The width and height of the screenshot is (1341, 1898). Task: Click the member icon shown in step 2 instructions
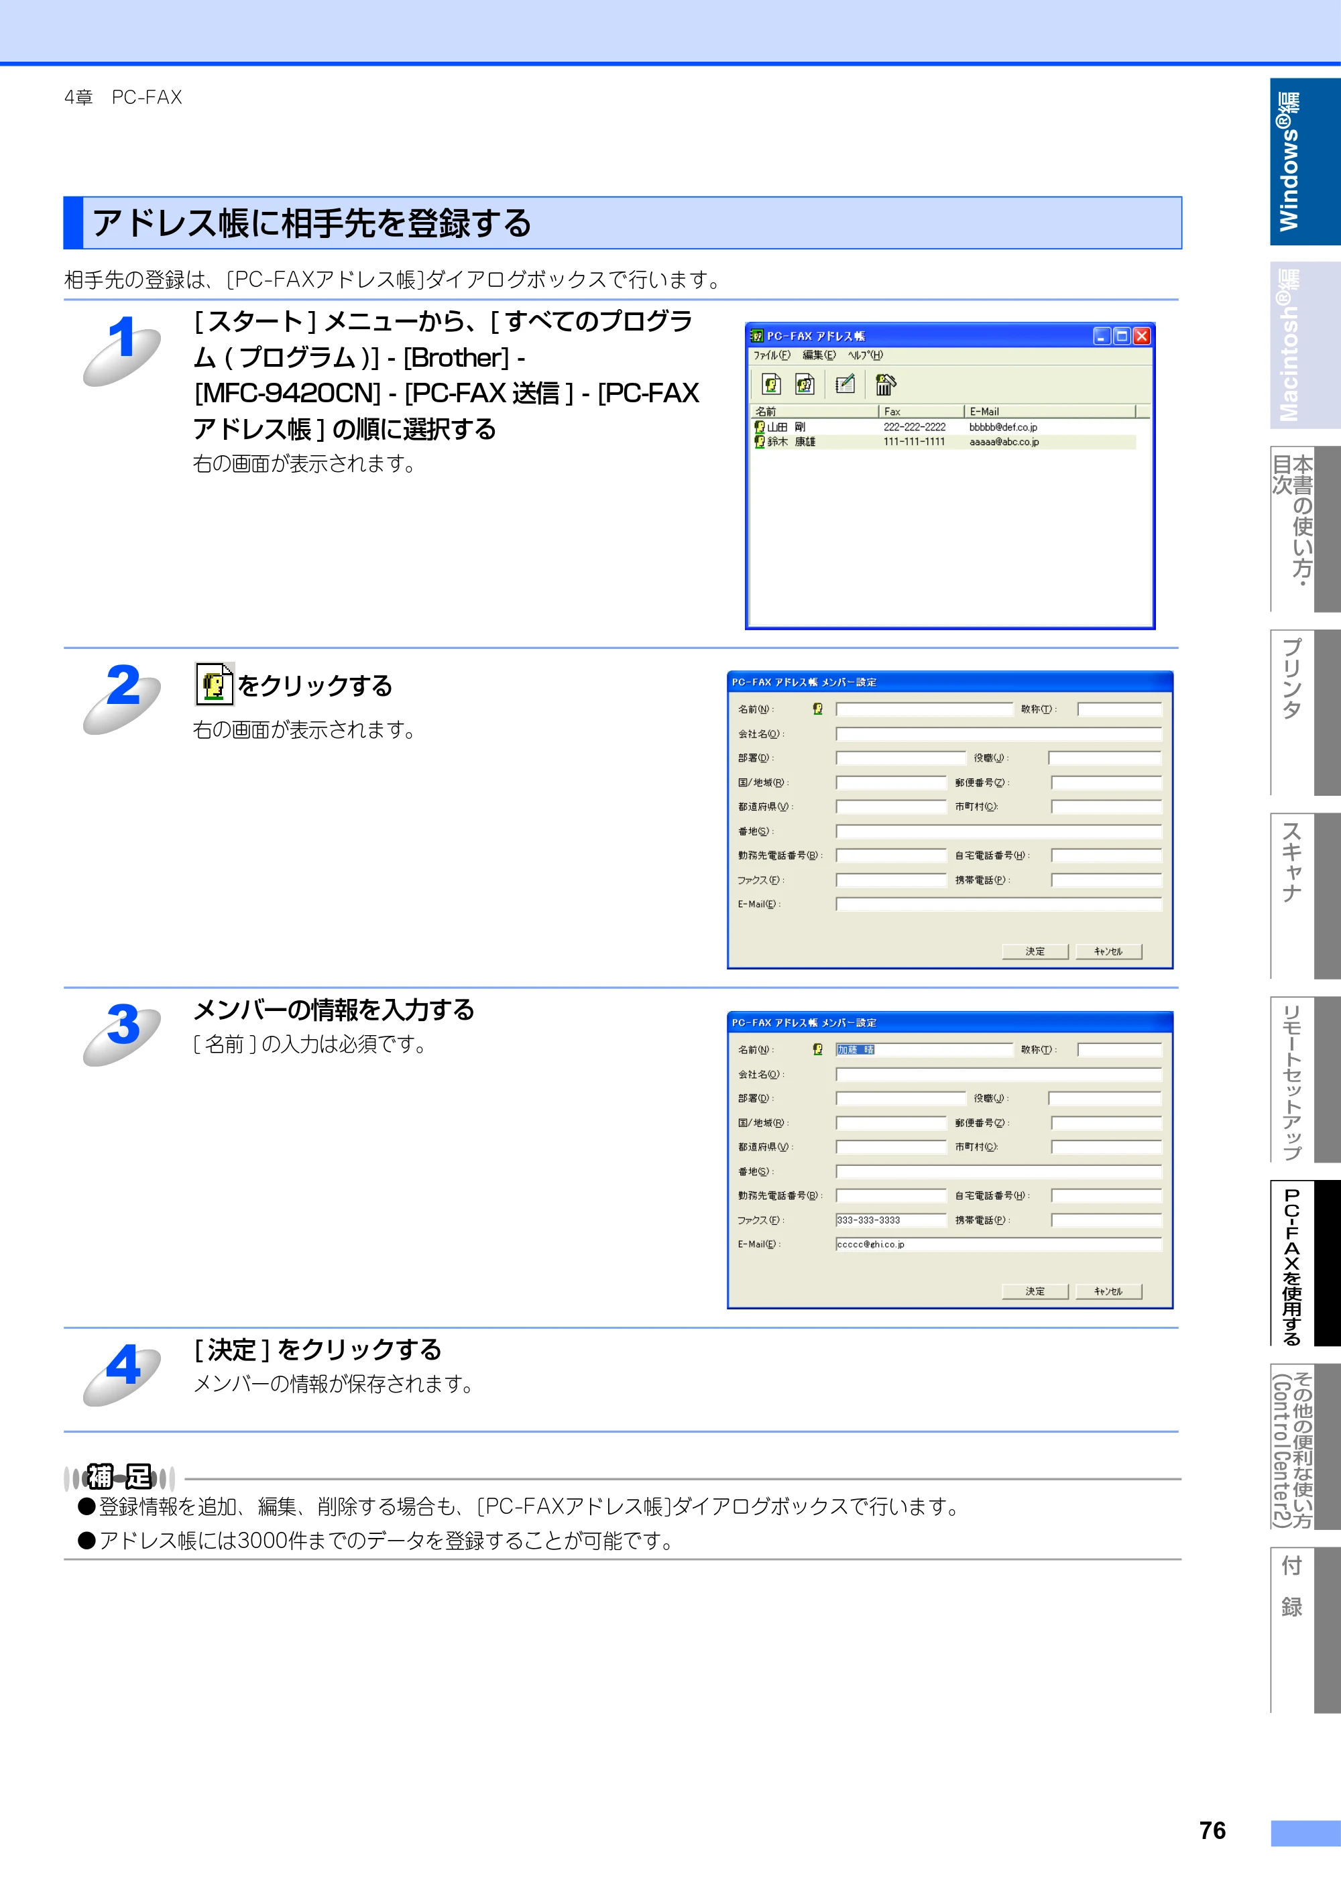[x=215, y=684]
